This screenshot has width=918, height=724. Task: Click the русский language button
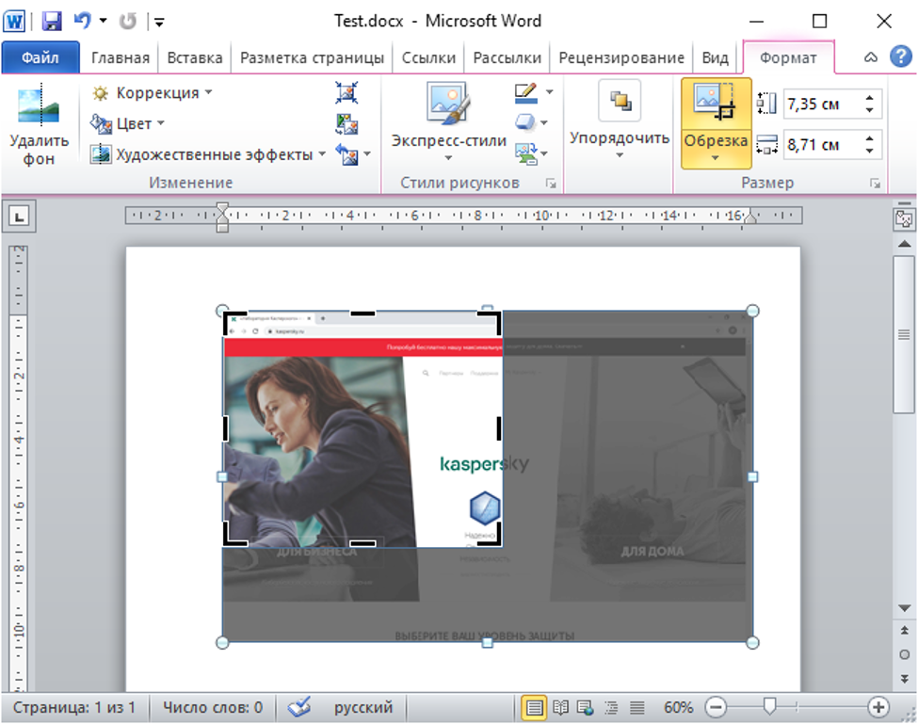click(362, 707)
